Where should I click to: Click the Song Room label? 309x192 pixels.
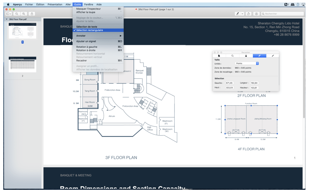90,80
